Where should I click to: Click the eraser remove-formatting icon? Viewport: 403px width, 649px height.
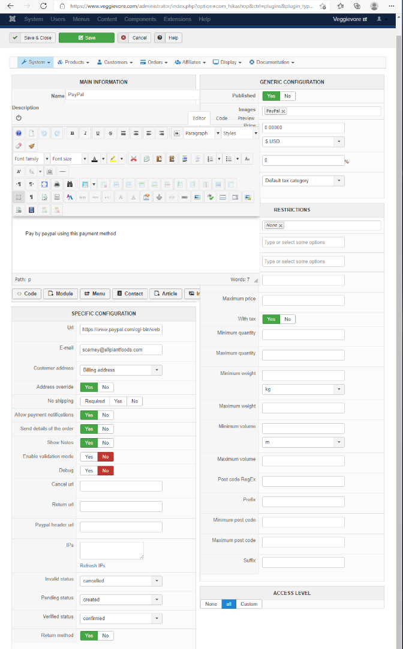[x=19, y=145]
